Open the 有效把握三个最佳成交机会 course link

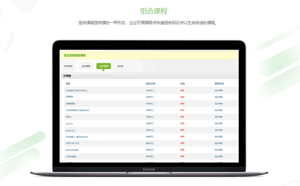click(x=77, y=137)
